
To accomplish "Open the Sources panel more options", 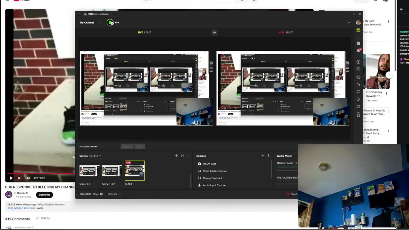I will 268,156.
